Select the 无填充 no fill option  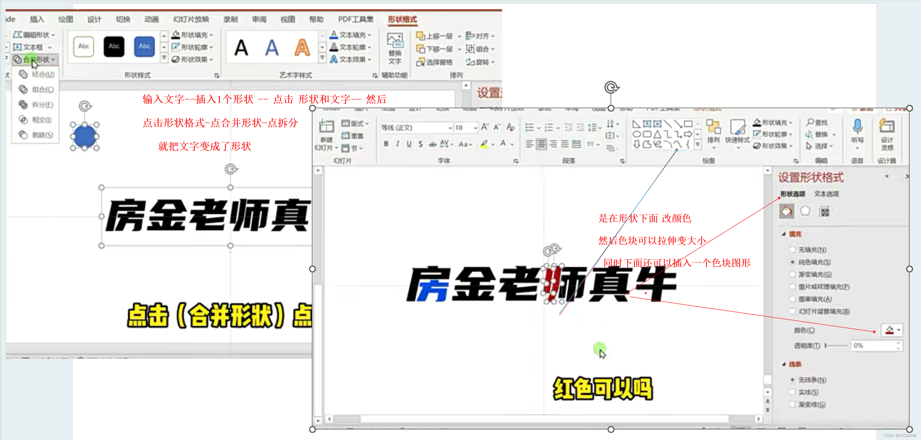(792, 250)
